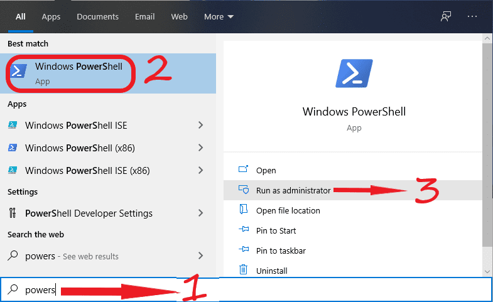
Task: Click the preview pane scrollbar down arrow
Action: click(x=487, y=272)
